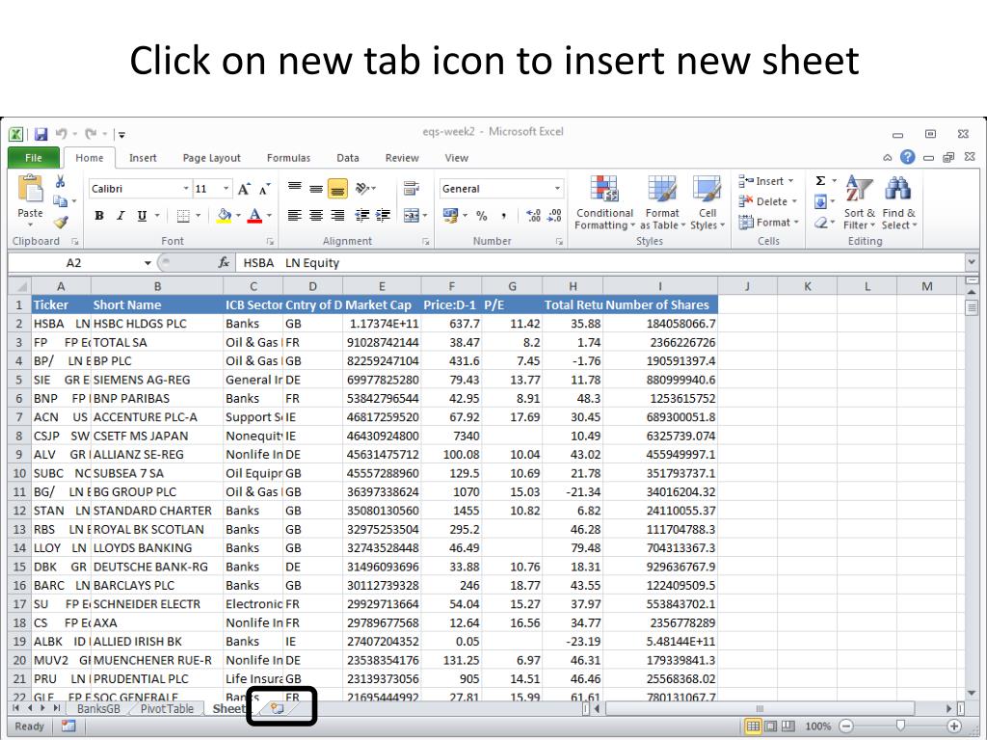987x740 pixels.
Task: Click the Zoom In plus button
Action: coord(954,727)
